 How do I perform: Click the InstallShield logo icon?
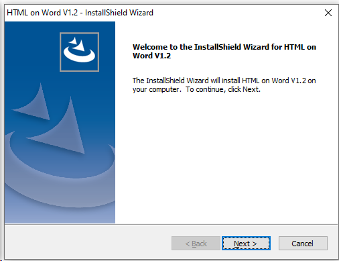tap(79, 52)
